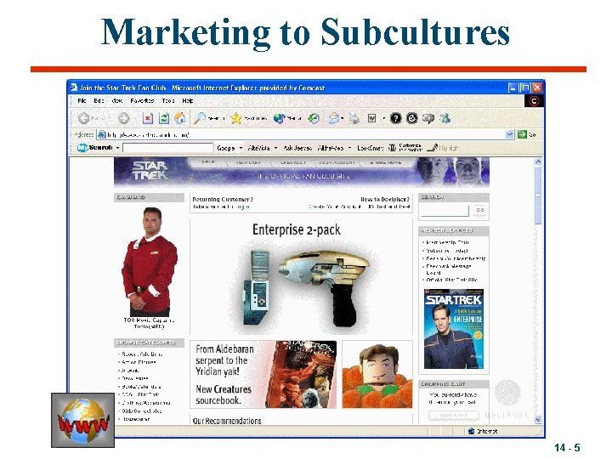Click the Star Trek logo in site banner
Image resolution: width=612 pixels, height=459 pixels.
[150, 171]
